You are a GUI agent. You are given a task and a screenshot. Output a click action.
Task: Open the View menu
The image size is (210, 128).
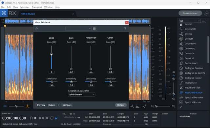click(15, 7)
